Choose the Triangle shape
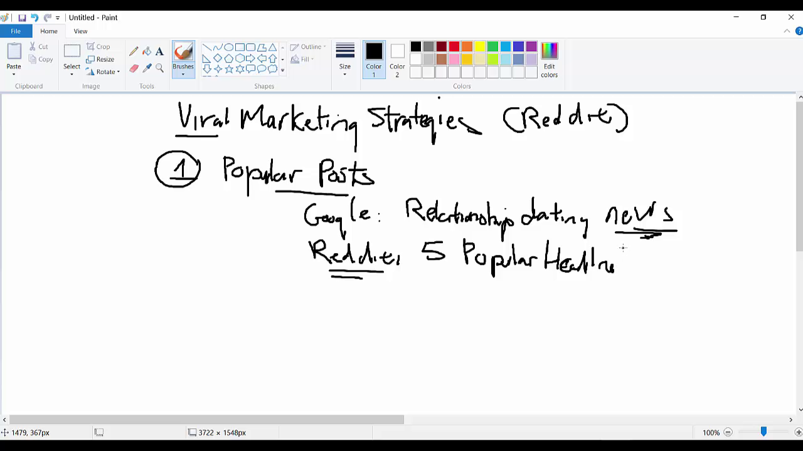The height and width of the screenshot is (451, 803). 272,48
